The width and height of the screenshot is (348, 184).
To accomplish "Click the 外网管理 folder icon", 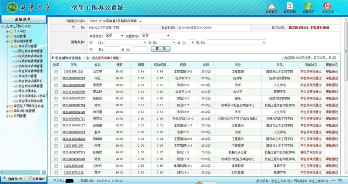I will coord(11,116).
